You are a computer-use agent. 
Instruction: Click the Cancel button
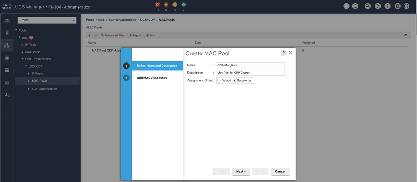pos(280,171)
